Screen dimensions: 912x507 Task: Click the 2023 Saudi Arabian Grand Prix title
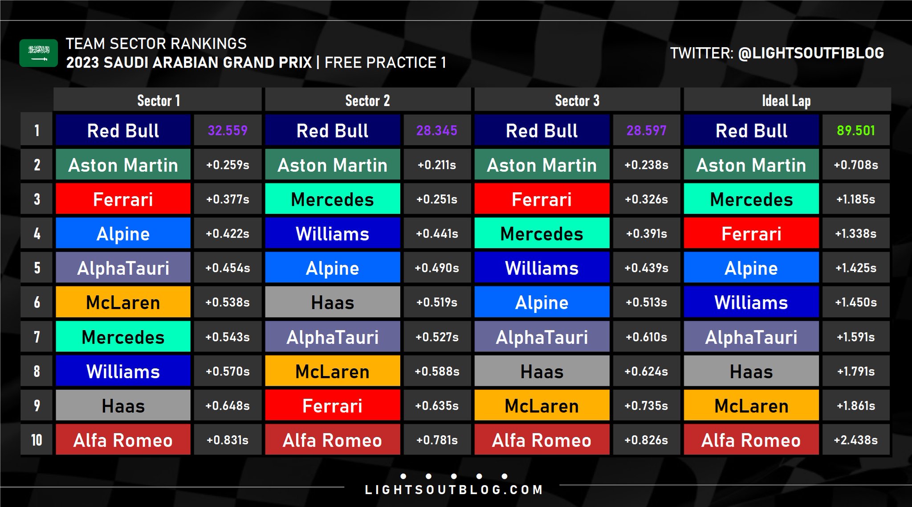pos(189,62)
